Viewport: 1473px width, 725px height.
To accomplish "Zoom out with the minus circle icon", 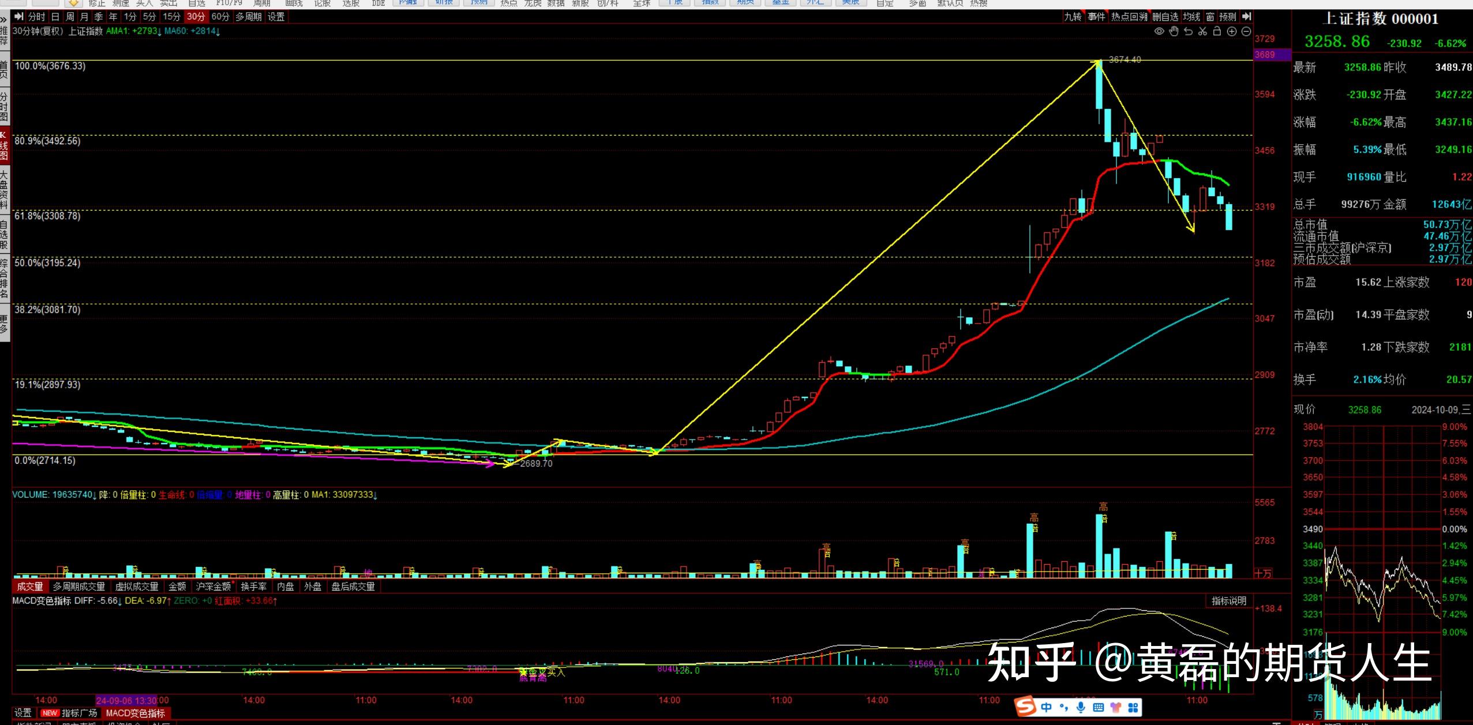I will coord(1246,32).
